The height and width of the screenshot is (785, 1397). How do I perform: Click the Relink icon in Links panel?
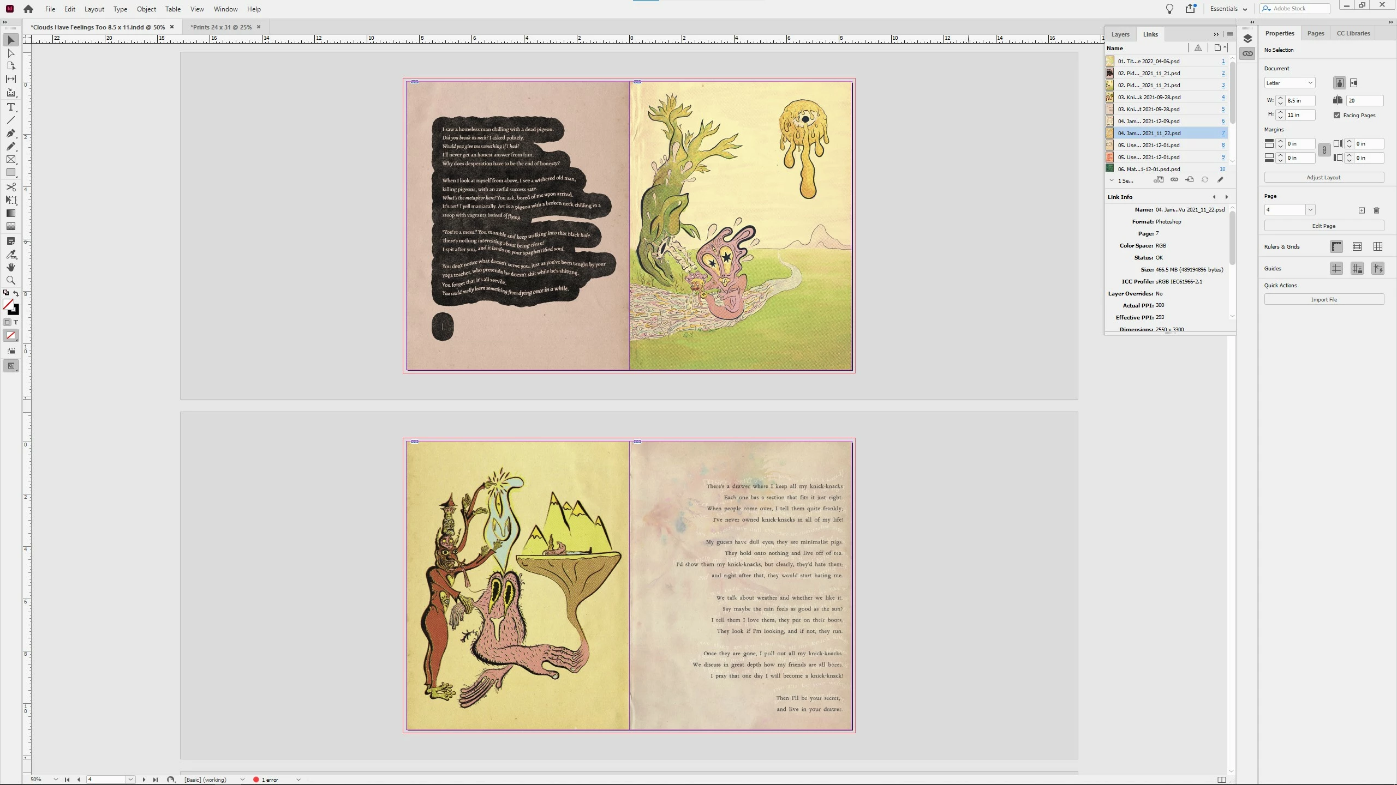pos(1174,180)
